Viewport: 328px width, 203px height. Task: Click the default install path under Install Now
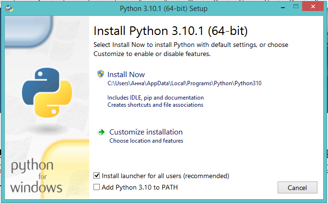click(184, 83)
